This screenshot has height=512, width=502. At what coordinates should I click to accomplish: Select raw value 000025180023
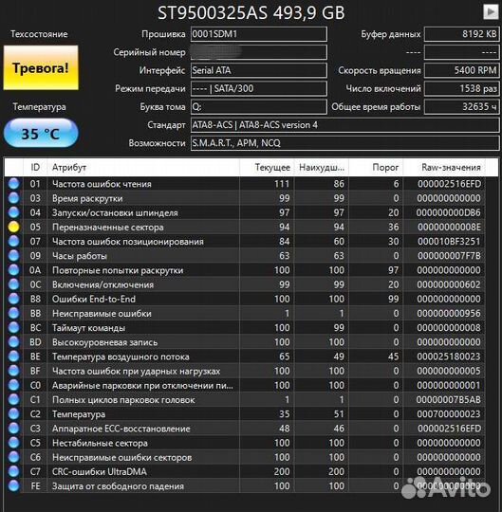tap(449, 357)
